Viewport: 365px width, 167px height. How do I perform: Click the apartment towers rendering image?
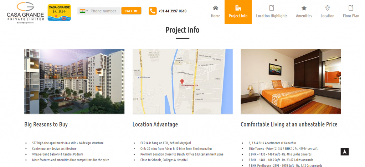pos(74,82)
